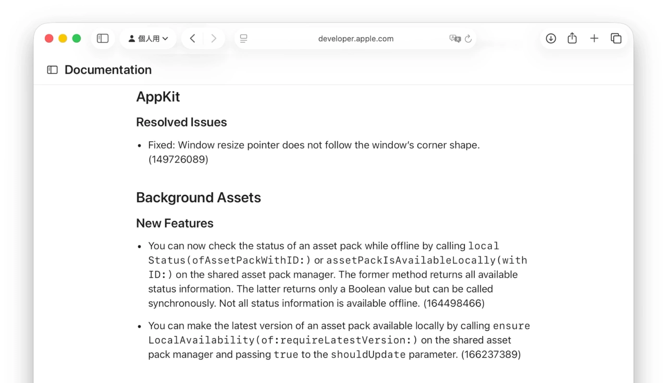The image size is (667, 383).
Task: View your Downloads list
Action: click(x=551, y=38)
